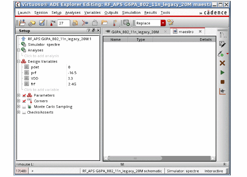The width and height of the screenshot is (247, 177).
Task: Click the variable icon next to pdet
Action: coord(27,67)
